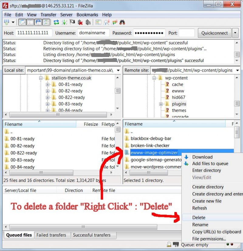Toggle message log display icon
The width and height of the screenshot is (243, 251).
[22, 22]
